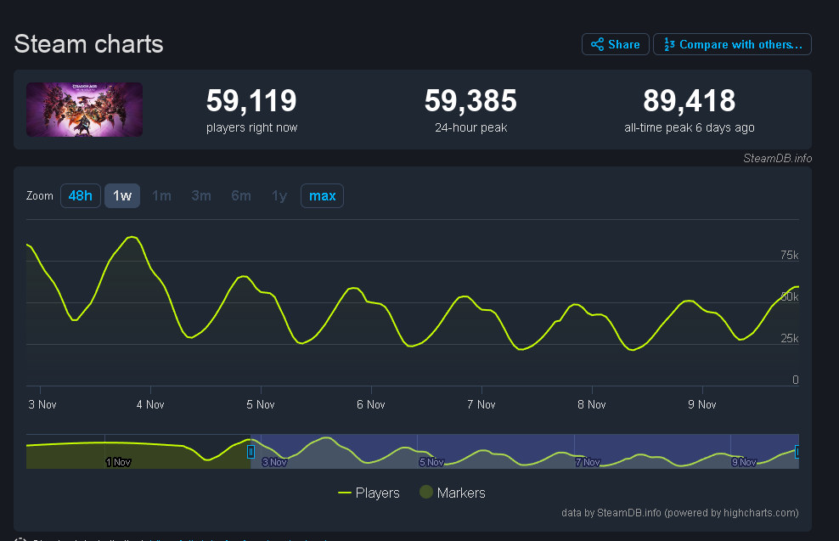This screenshot has width=839, height=541.
Task: Click the 75k y-axis label
Action: (789, 256)
